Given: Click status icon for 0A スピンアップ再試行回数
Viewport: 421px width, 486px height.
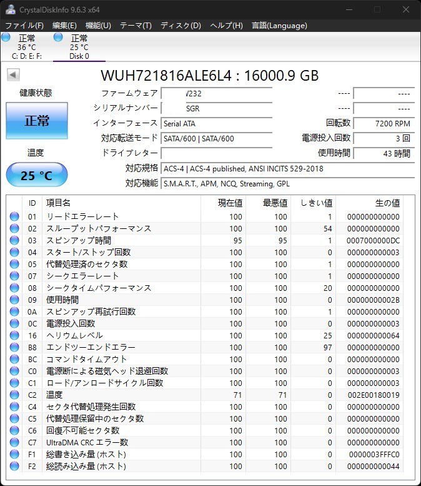Looking at the screenshot, I should click(x=14, y=311).
